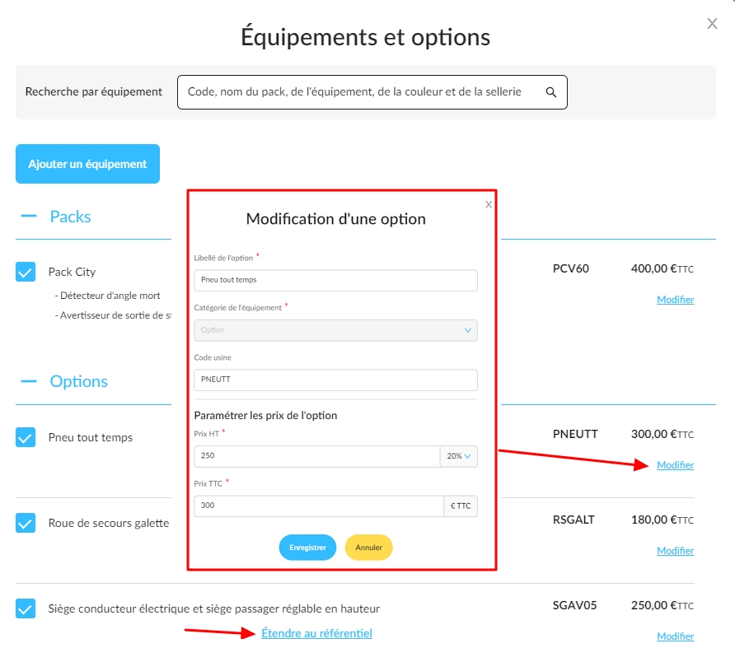Focus the Libellé de l'option field
735x662 pixels.
click(x=335, y=280)
